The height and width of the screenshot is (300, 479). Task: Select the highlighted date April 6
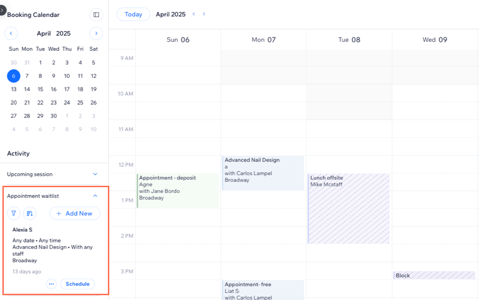[13, 76]
